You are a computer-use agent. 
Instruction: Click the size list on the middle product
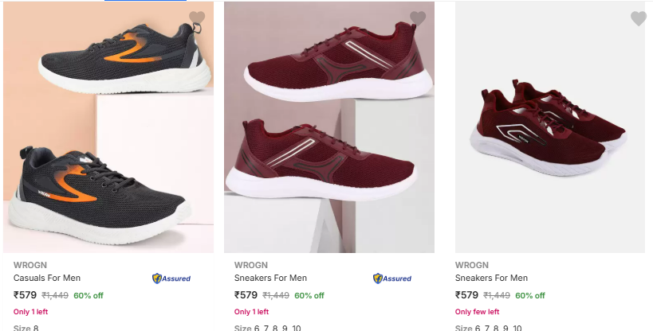point(267,328)
